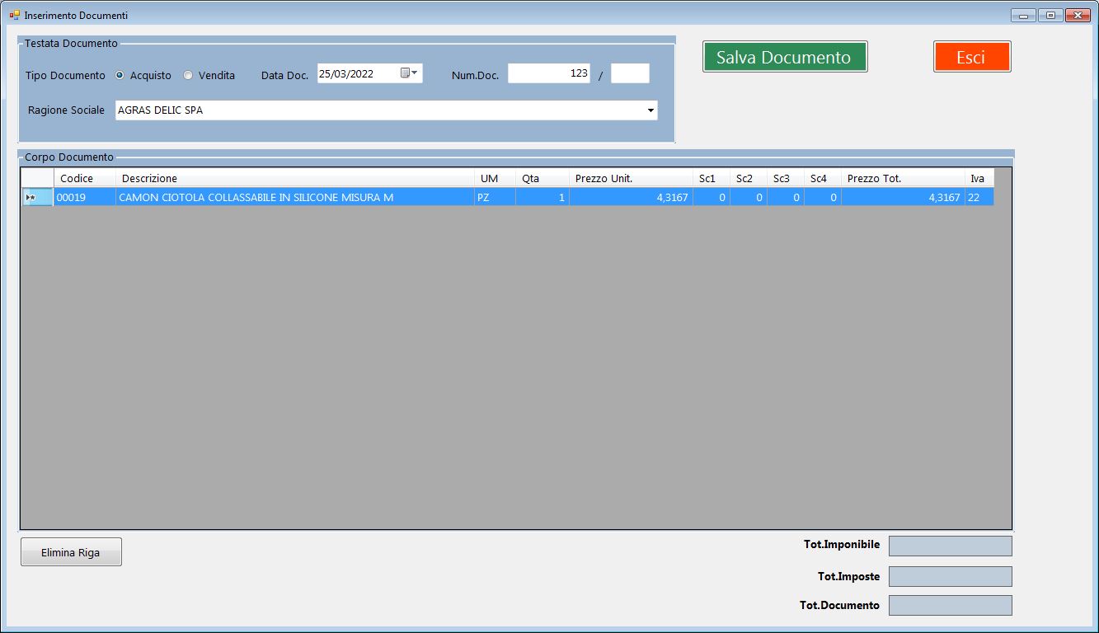Click the Iva column header

979,179
